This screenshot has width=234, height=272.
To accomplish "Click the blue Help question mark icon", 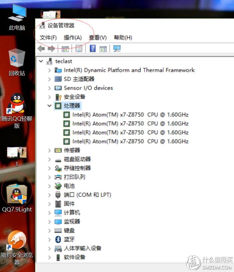I will pyautogui.click(x=93, y=48).
